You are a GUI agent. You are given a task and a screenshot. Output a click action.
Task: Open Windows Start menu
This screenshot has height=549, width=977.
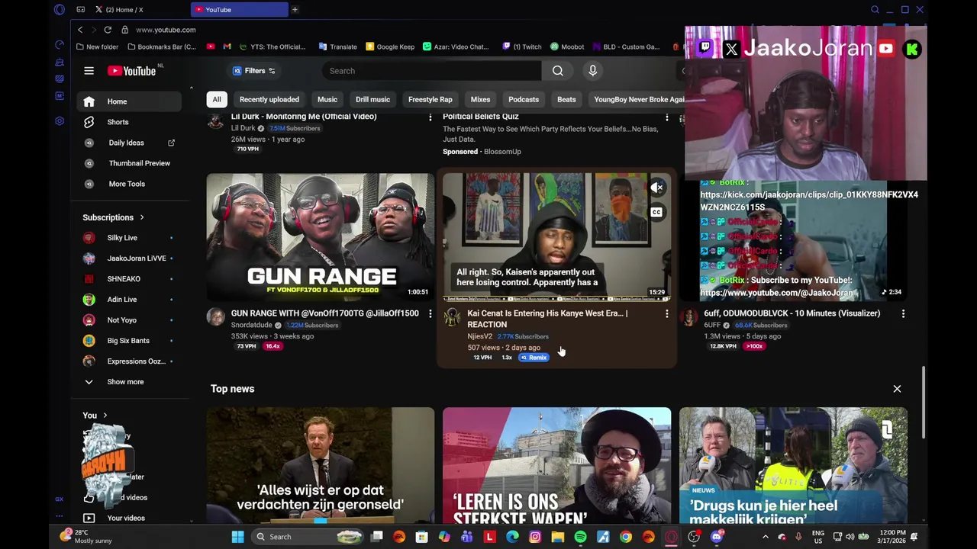[x=237, y=537]
